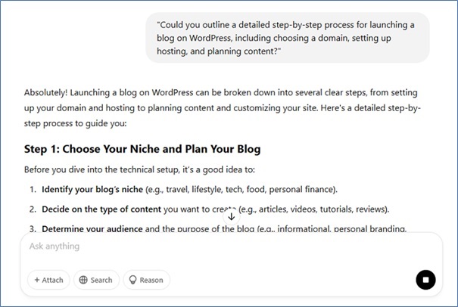Toggle the Search label in the composer

101,281
